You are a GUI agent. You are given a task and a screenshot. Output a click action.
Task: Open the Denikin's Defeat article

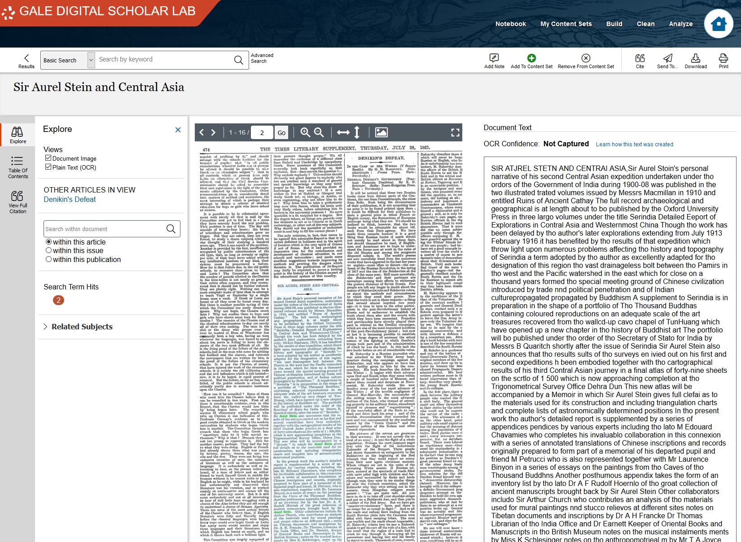point(70,199)
